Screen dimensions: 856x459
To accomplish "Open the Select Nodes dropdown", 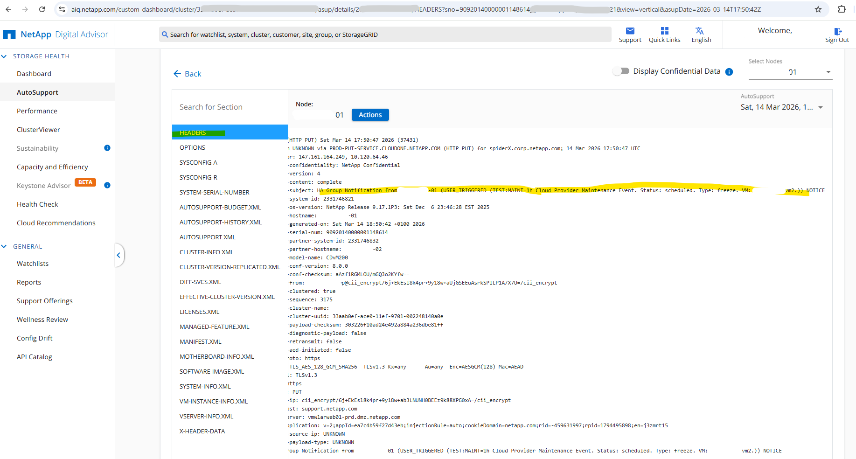I will [790, 72].
